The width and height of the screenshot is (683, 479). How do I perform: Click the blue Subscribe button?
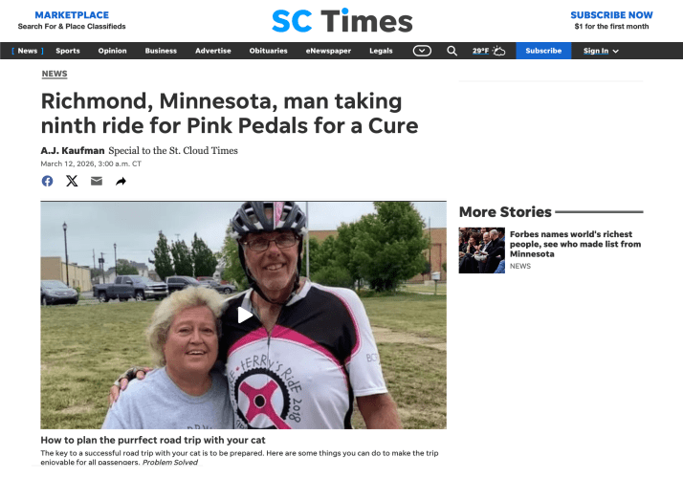(x=543, y=51)
